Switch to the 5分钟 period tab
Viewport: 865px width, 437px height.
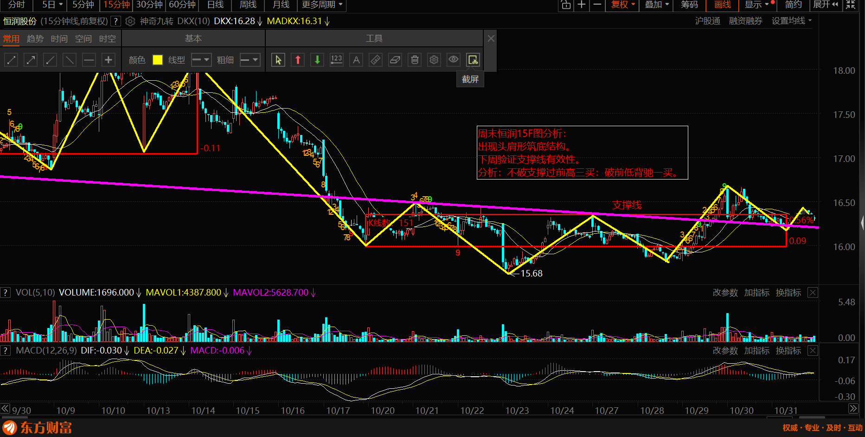[83, 5]
